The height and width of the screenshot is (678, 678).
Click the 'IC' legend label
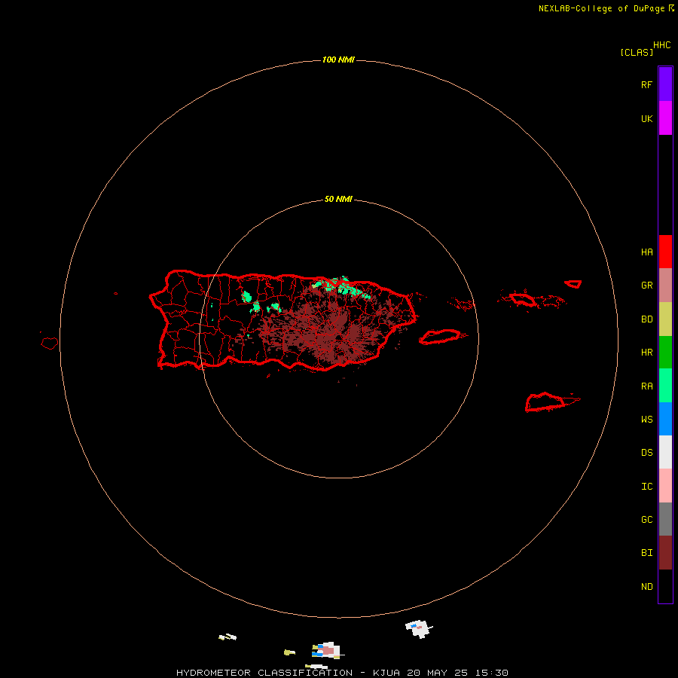pyautogui.click(x=647, y=487)
